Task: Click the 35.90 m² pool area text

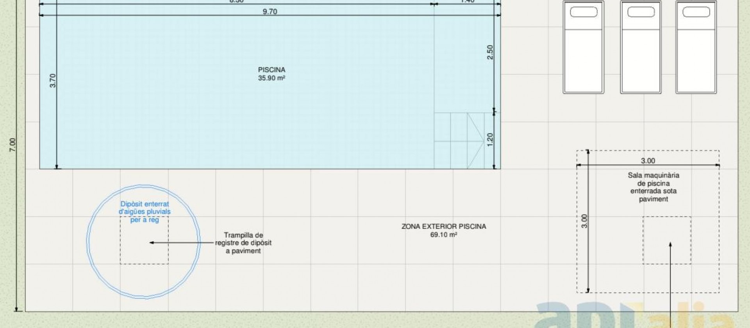Action: point(271,78)
